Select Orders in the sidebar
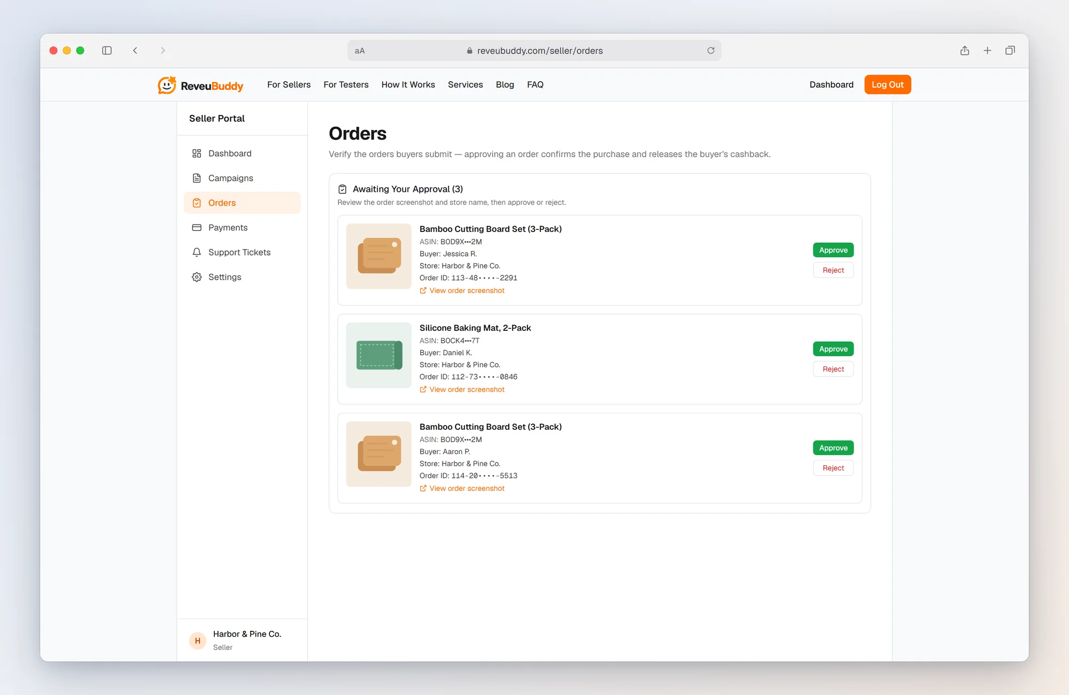 (242, 203)
